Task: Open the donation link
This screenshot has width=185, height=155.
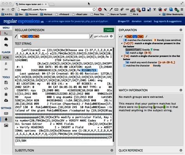Action: pos(137,21)
